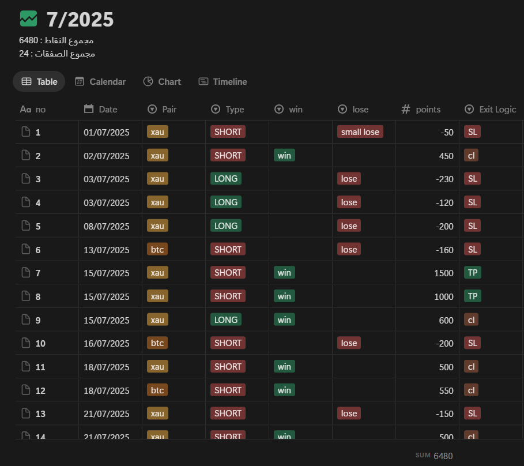
Task: Select the Table view tab
Action: point(39,82)
